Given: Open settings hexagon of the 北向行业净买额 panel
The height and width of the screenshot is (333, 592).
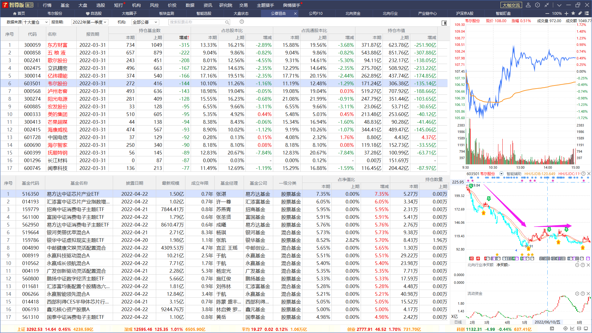Looking at the screenshot, I should pyautogui.click(x=577, y=265).
